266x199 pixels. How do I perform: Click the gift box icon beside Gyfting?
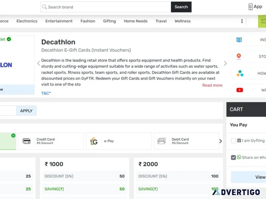(x=239, y=140)
